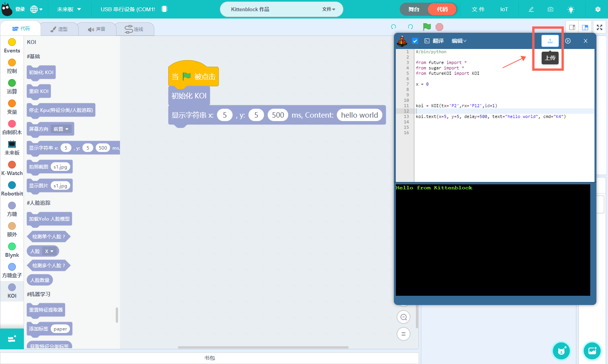Viewport: 608px width, 364px height.
Task: Switch to the large stage layout icon
Action: [585, 27]
